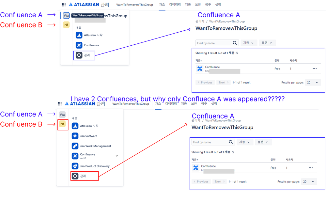Change results per page in lower panel
Screen dimensions: 326x201
(x=309, y=182)
